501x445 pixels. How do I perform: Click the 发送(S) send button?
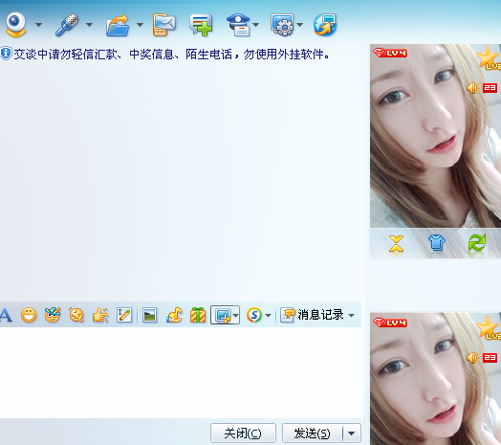pyautogui.click(x=312, y=434)
